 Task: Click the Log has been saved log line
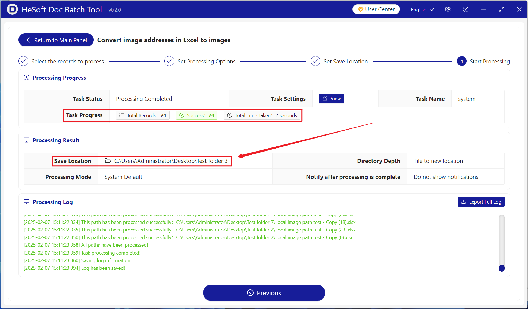tap(74, 268)
